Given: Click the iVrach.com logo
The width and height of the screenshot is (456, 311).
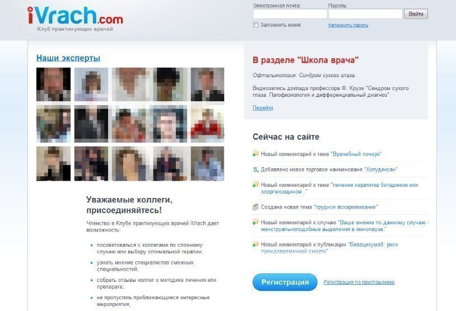Looking at the screenshot, I should coord(75,17).
